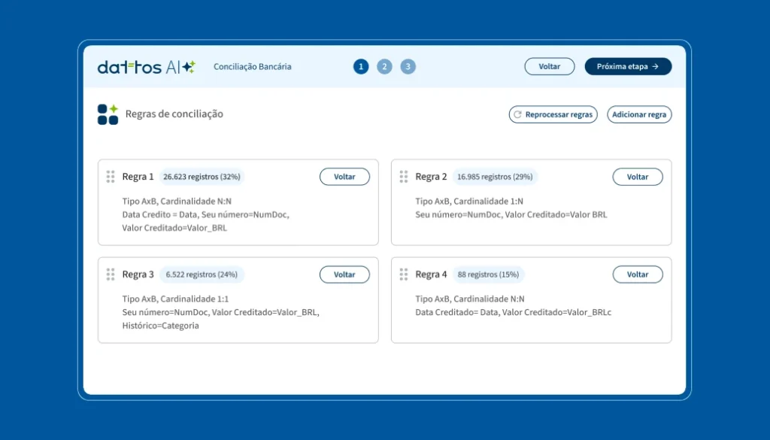This screenshot has height=440, width=770.
Task: Go to step 1 in the stepper
Action: 361,67
